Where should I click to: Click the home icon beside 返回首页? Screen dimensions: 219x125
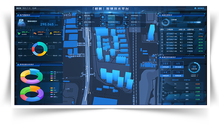(x=195, y=8)
